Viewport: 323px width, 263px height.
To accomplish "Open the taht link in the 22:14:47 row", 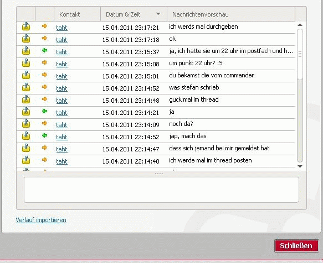I will click(61, 149).
